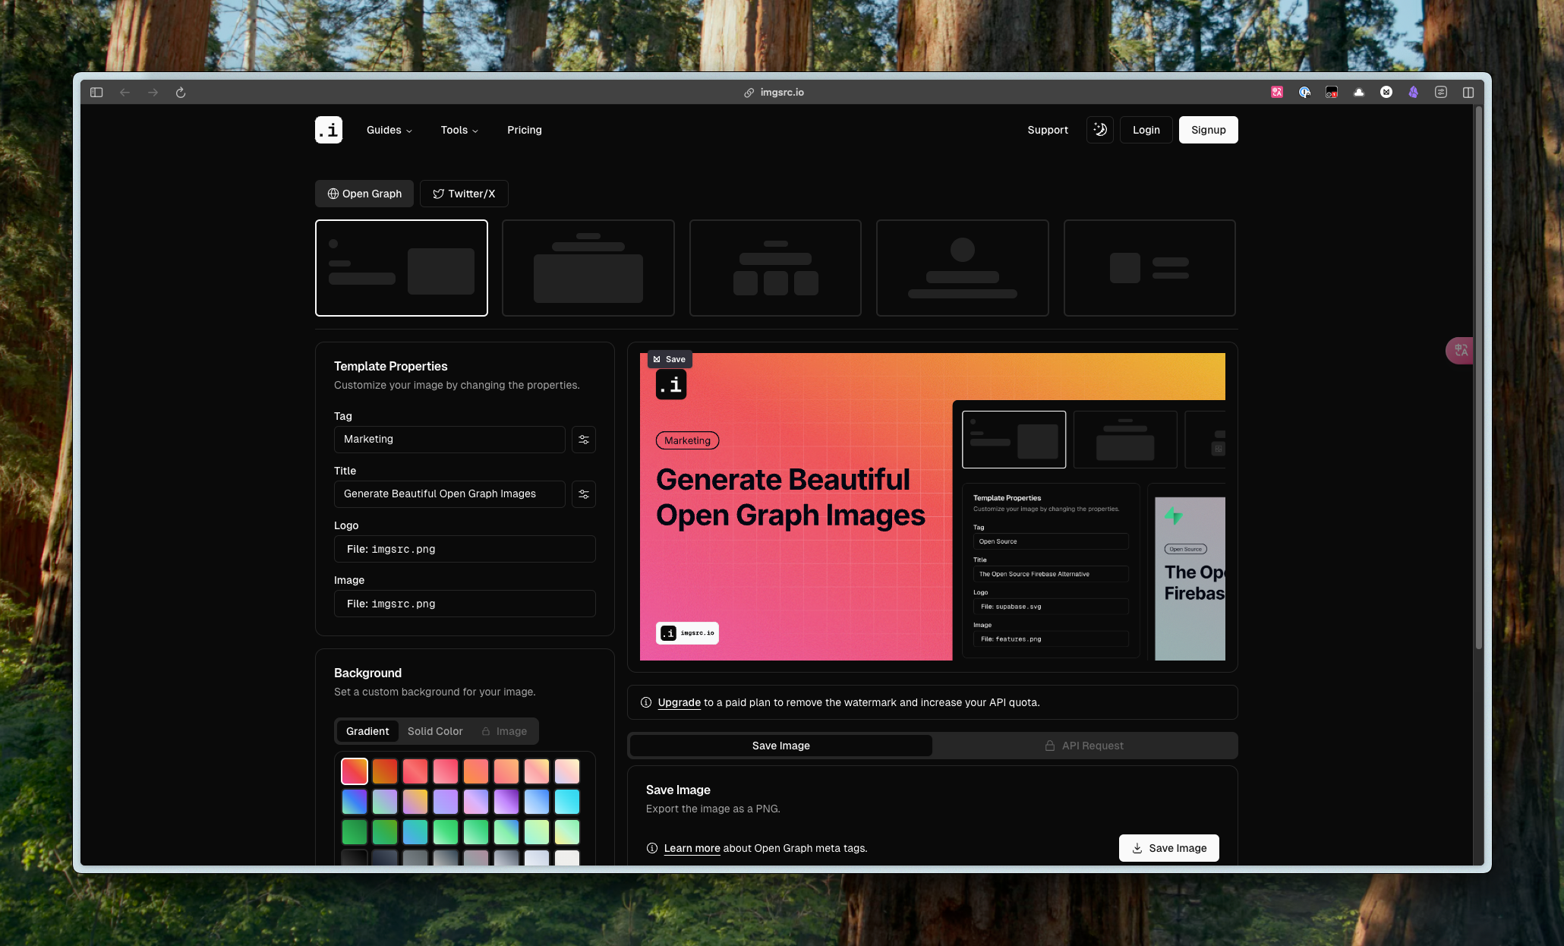Click the Pricing menu item
The image size is (1564, 946).
point(524,130)
